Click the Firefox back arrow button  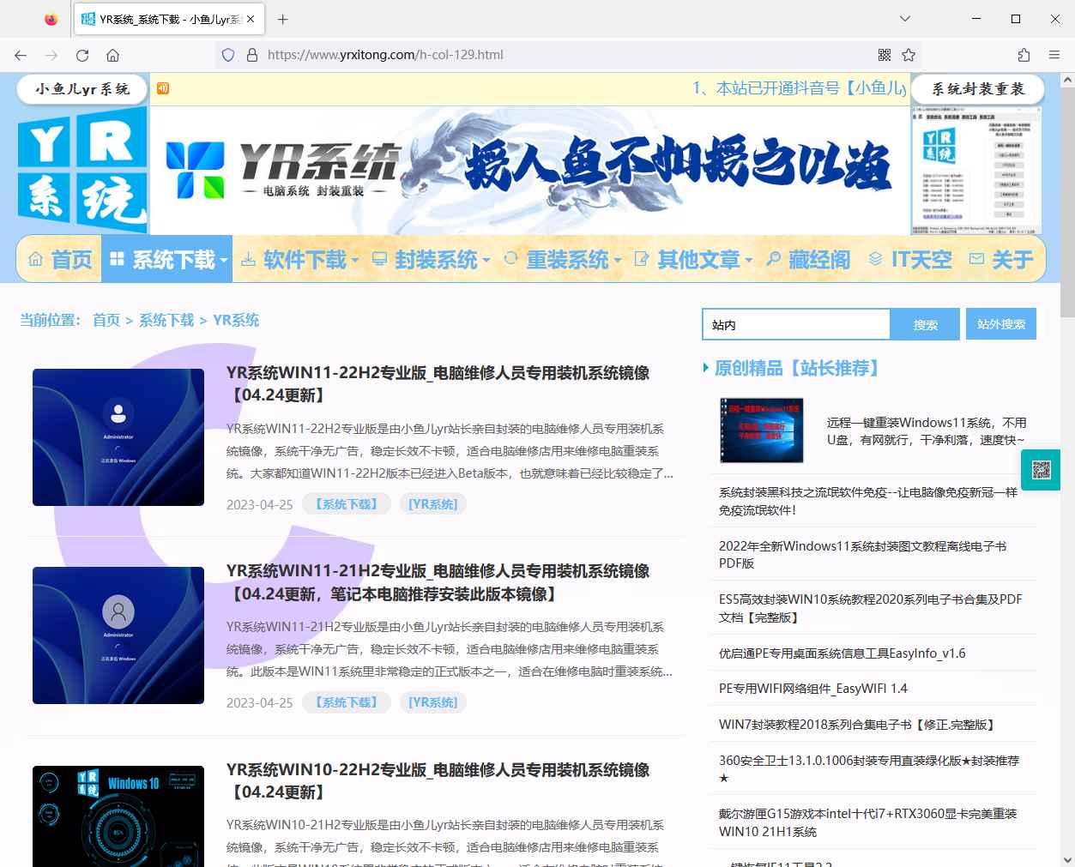click(21, 55)
